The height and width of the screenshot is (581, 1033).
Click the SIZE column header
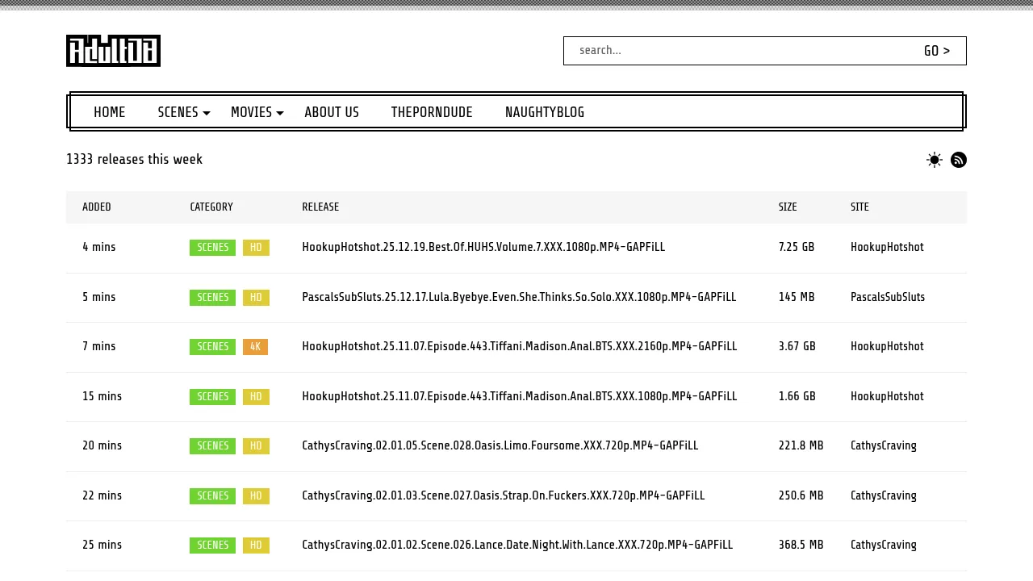[787, 207]
